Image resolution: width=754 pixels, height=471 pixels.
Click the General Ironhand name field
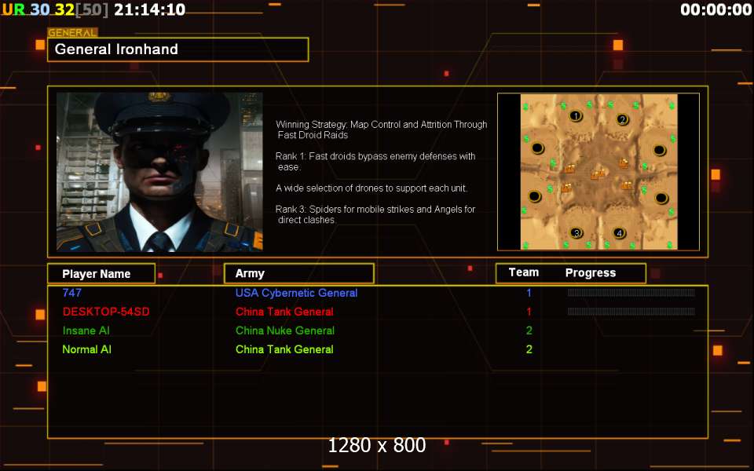point(178,49)
